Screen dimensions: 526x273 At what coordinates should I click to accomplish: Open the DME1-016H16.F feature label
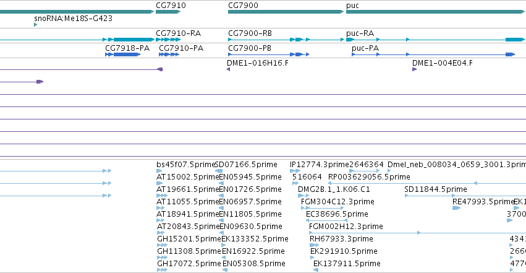[258, 63]
